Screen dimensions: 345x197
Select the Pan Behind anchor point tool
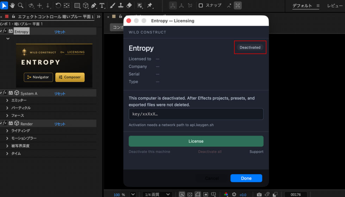(x=67, y=6)
